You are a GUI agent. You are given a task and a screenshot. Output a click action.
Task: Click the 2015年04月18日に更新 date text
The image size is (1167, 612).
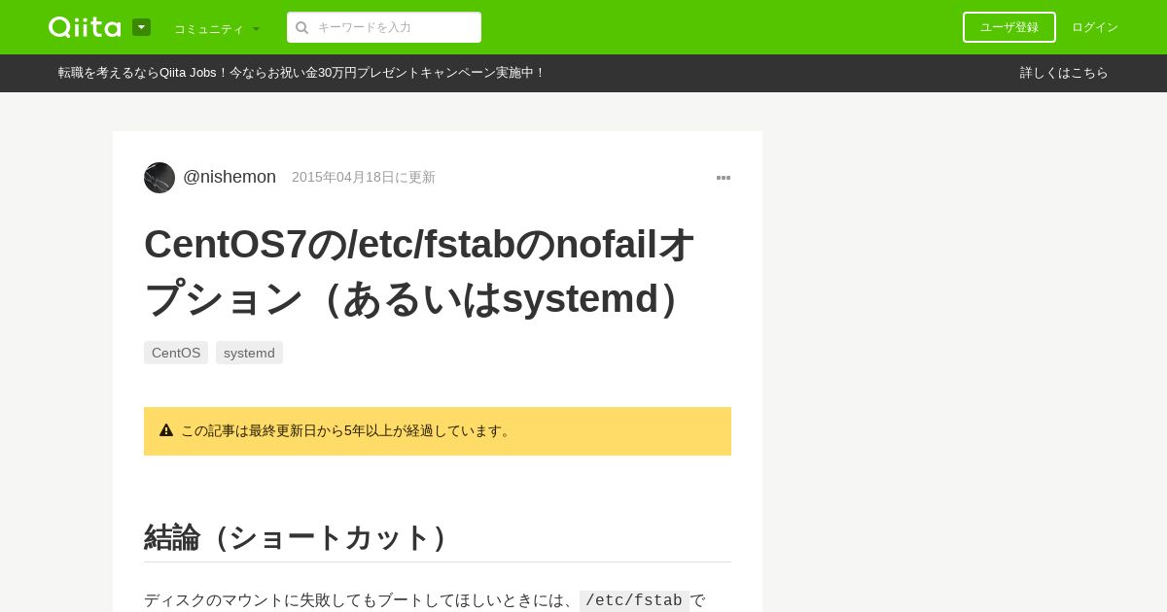(364, 177)
